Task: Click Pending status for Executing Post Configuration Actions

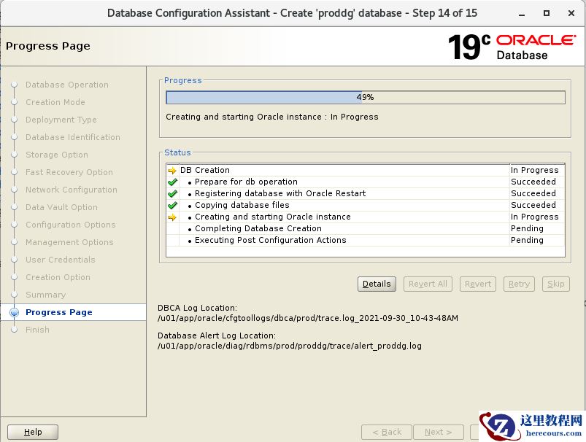Action: [x=527, y=240]
